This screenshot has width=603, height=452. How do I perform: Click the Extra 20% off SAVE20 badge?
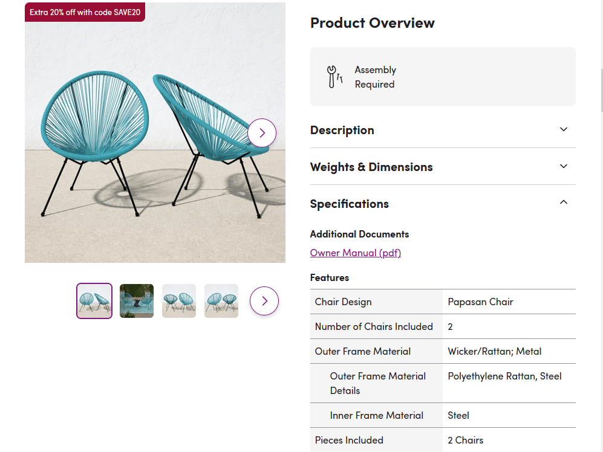pos(85,11)
